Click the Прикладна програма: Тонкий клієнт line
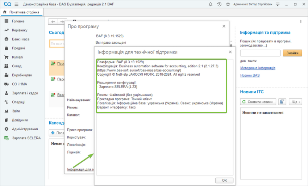 (x=124, y=99)
